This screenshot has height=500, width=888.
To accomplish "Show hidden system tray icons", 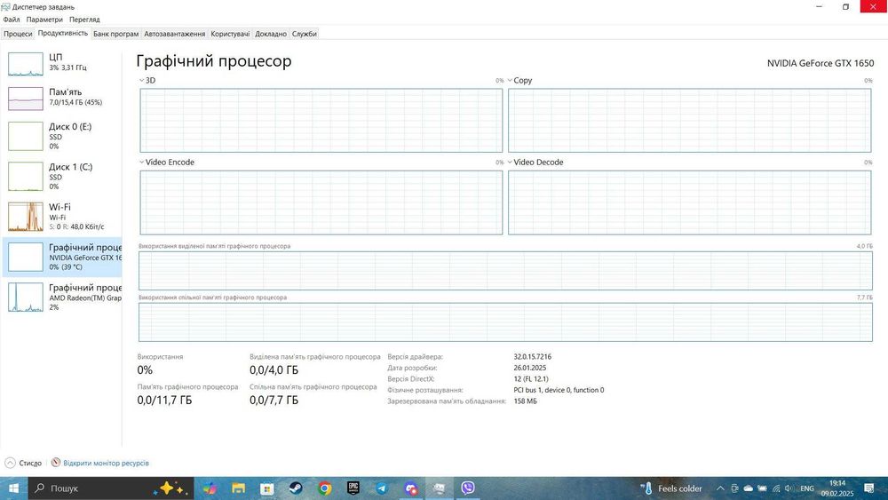I will point(720,488).
